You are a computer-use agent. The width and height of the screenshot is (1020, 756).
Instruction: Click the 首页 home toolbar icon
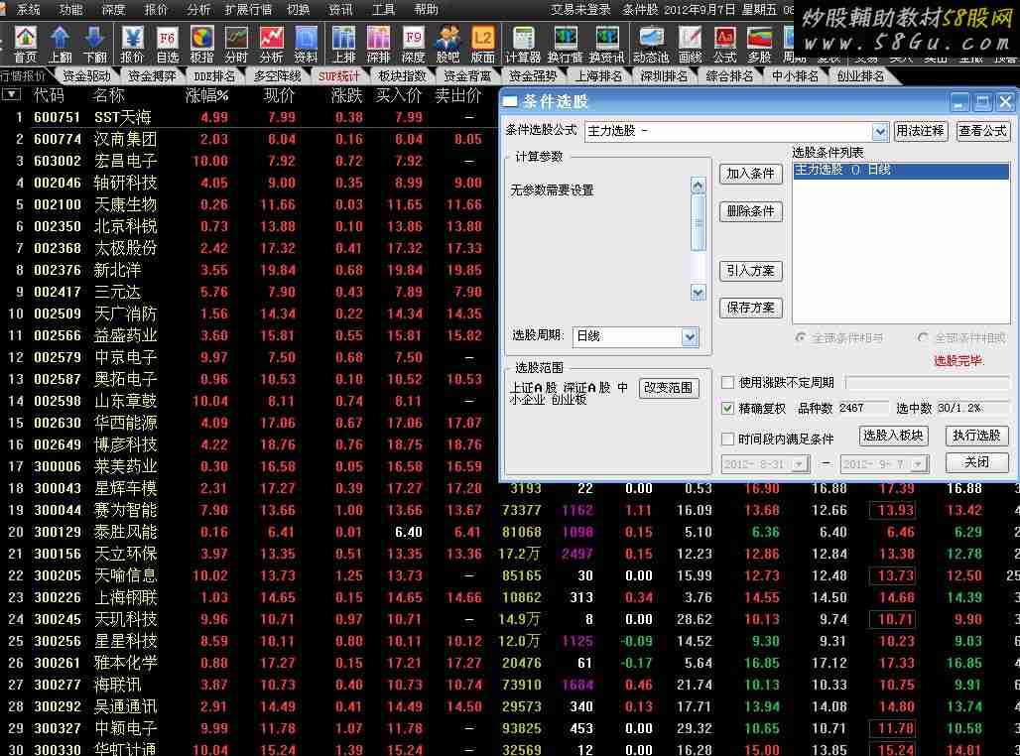click(x=25, y=43)
